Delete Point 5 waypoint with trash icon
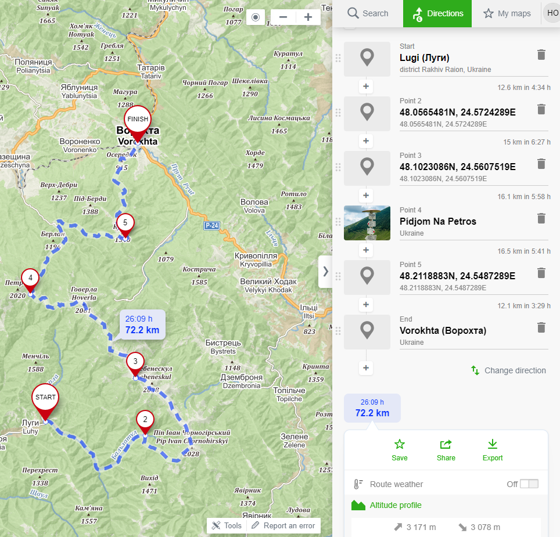560x537 pixels. (x=541, y=273)
